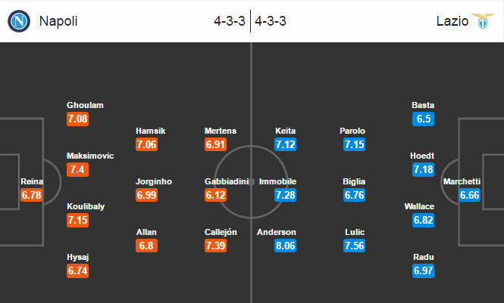Select Radu's 6.97 rating badge

424,271
